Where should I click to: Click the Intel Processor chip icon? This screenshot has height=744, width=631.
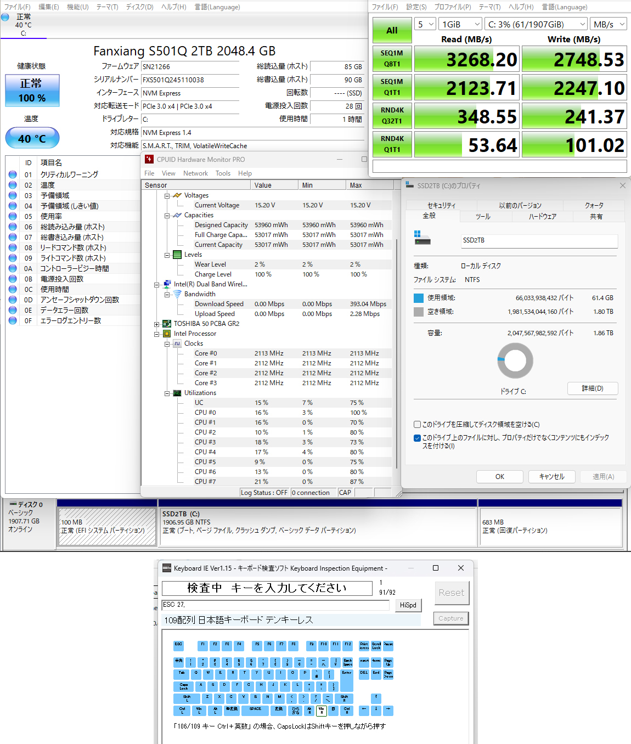point(167,334)
